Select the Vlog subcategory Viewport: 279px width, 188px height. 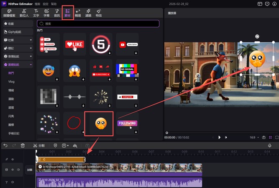coord(11,81)
